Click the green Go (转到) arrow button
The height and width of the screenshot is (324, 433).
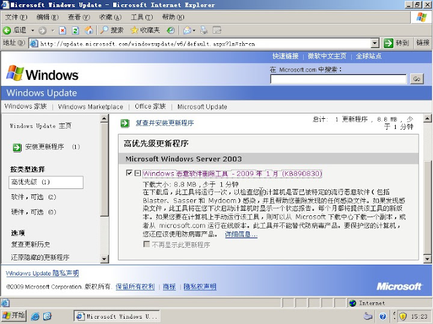pyautogui.click(x=388, y=43)
